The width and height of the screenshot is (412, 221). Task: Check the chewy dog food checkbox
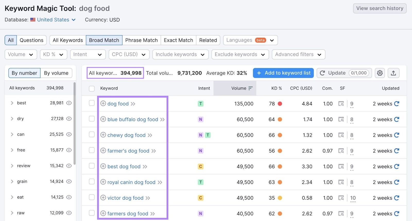click(92, 134)
